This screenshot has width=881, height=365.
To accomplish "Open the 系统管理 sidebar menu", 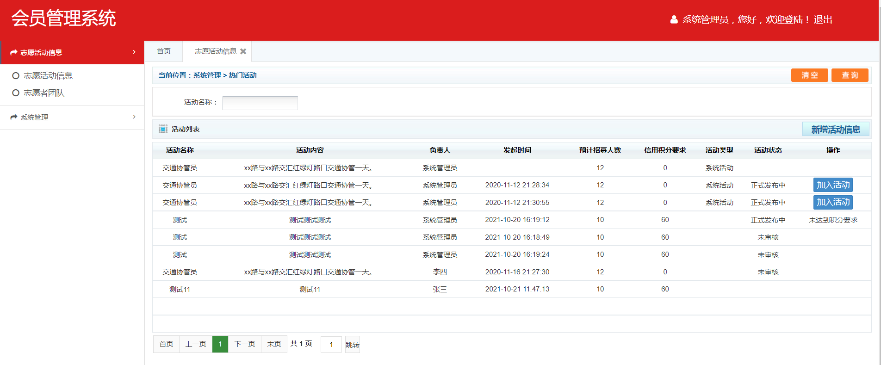I will pyautogui.click(x=72, y=117).
